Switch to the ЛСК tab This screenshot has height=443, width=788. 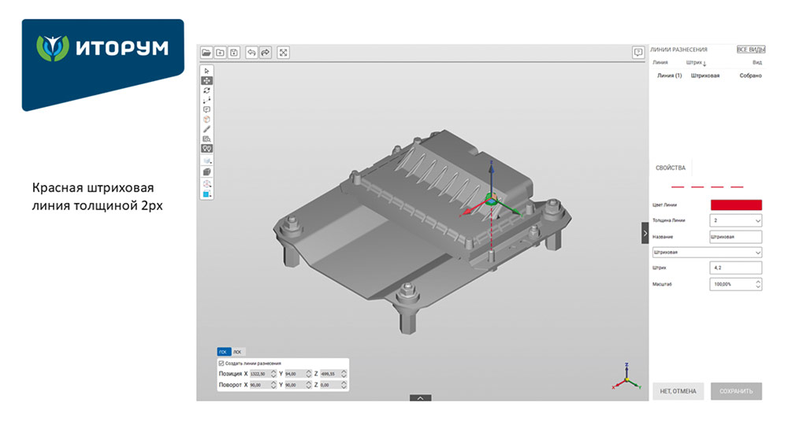(238, 352)
